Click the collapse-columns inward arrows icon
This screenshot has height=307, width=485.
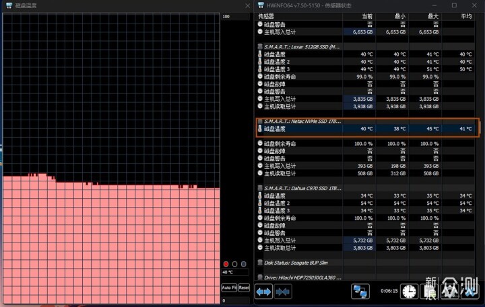click(283, 292)
